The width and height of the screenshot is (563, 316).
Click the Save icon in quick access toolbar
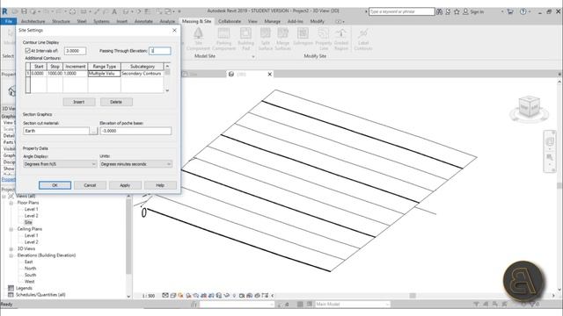[x=24, y=11]
